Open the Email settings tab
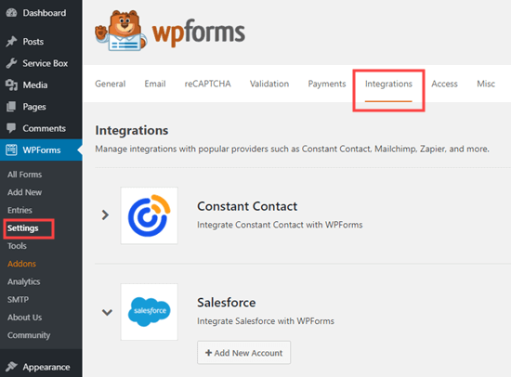 155,84
